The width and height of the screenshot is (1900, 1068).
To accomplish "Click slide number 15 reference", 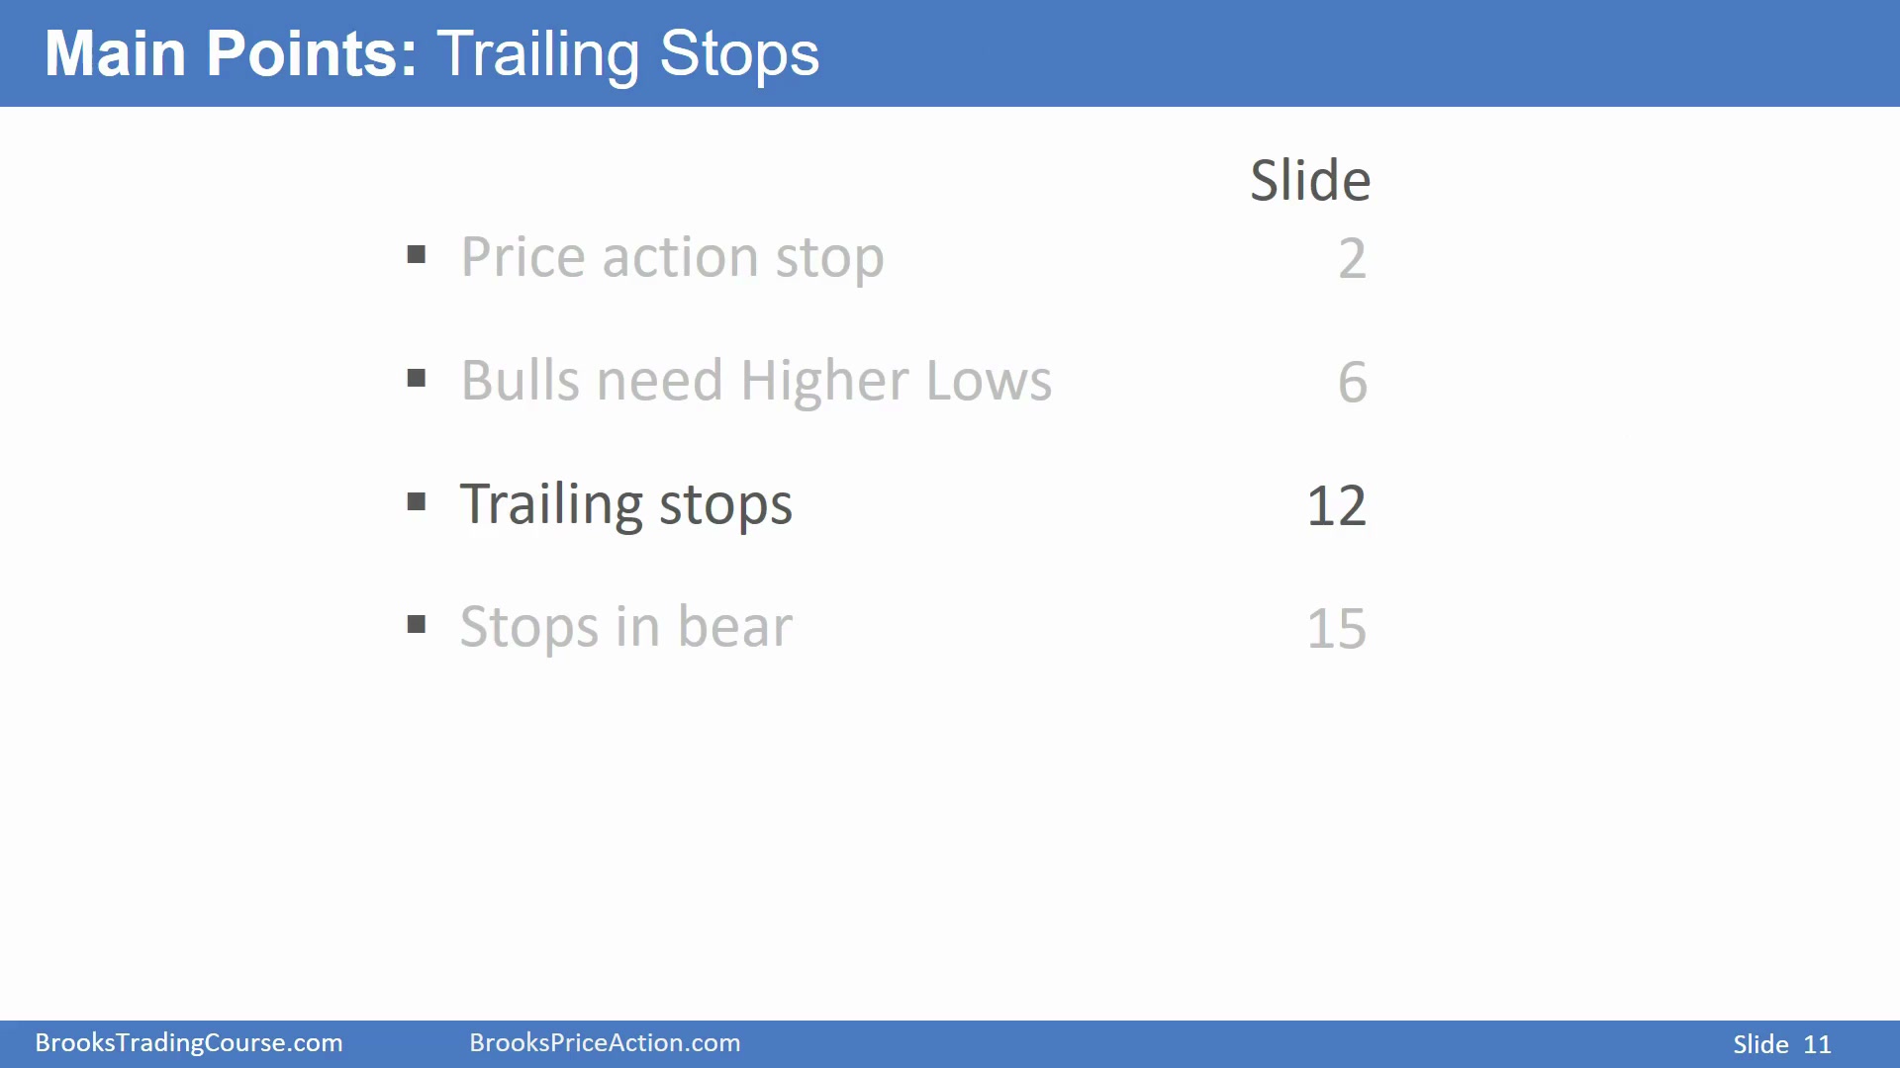I will (1336, 629).
